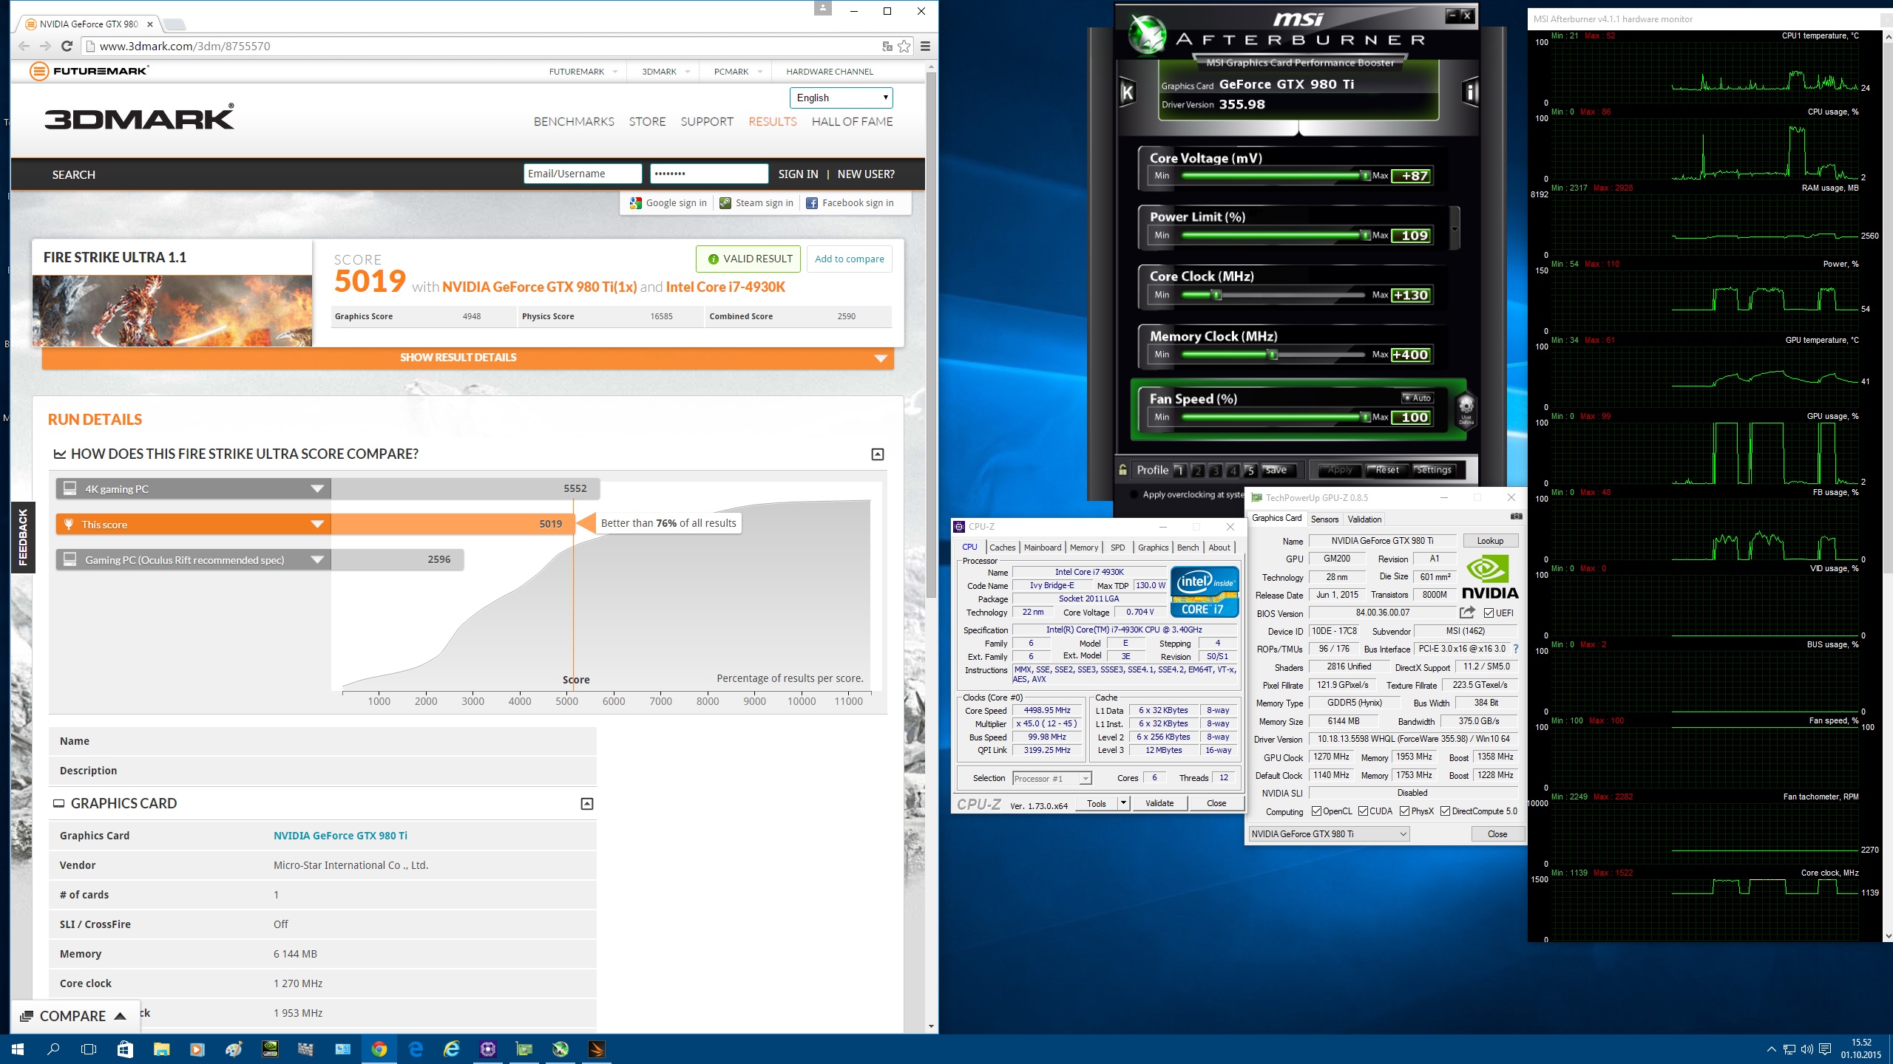
Task: Open GPU-Z Sensors tab
Action: [x=1324, y=519]
